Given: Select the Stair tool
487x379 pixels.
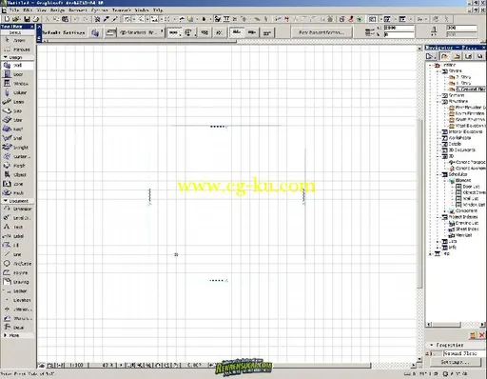Looking at the screenshot, I should 18,120.
